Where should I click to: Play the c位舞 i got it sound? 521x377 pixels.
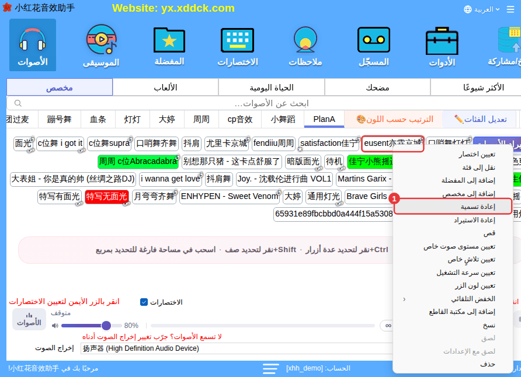click(60, 144)
